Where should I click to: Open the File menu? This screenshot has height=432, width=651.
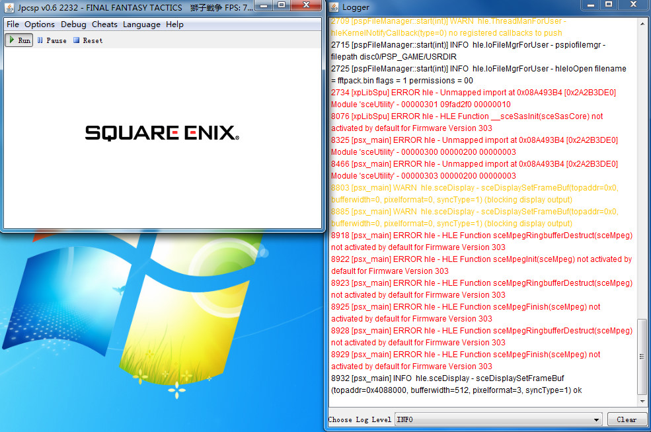[13, 24]
